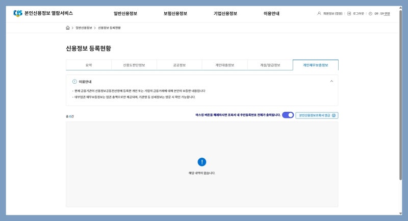Image resolution: width=408 pixels, height=221 pixels.
Task: Click the 이용안내 info circle icon
Action: coord(74,82)
